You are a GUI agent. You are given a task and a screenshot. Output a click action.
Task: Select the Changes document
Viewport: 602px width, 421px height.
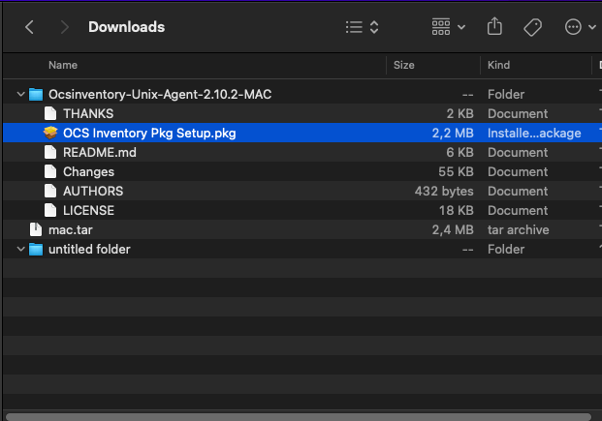click(88, 171)
